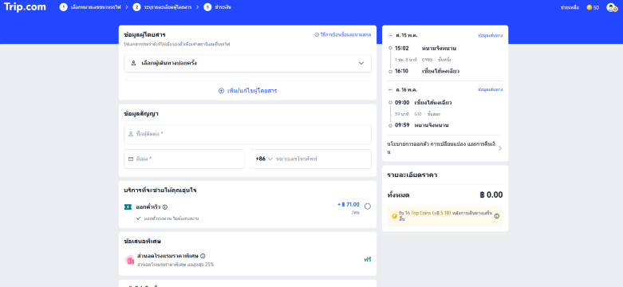Screen dimensions: 623x287
Task: Focus the phone number input field
Action: click(x=321, y=159)
